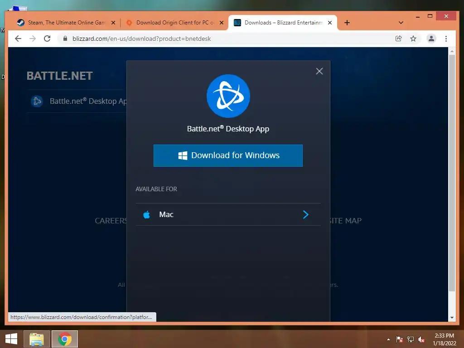Click the Apple logo icon beside Mac
464x348 pixels.
(146, 214)
